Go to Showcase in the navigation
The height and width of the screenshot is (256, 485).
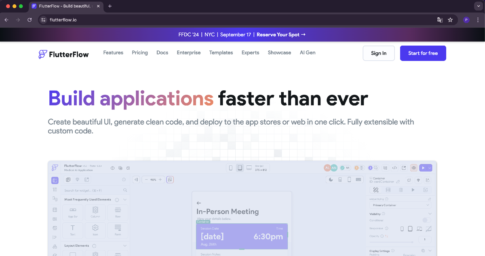click(279, 53)
